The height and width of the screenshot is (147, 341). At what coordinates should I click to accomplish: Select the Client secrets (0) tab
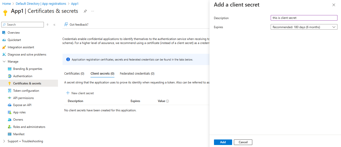[x=102, y=74]
